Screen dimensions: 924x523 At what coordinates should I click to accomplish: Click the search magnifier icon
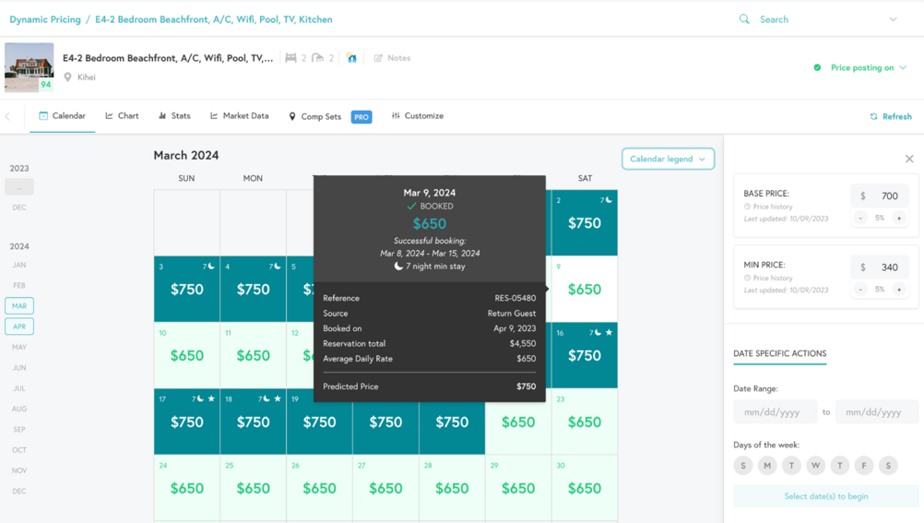tap(744, 19)
